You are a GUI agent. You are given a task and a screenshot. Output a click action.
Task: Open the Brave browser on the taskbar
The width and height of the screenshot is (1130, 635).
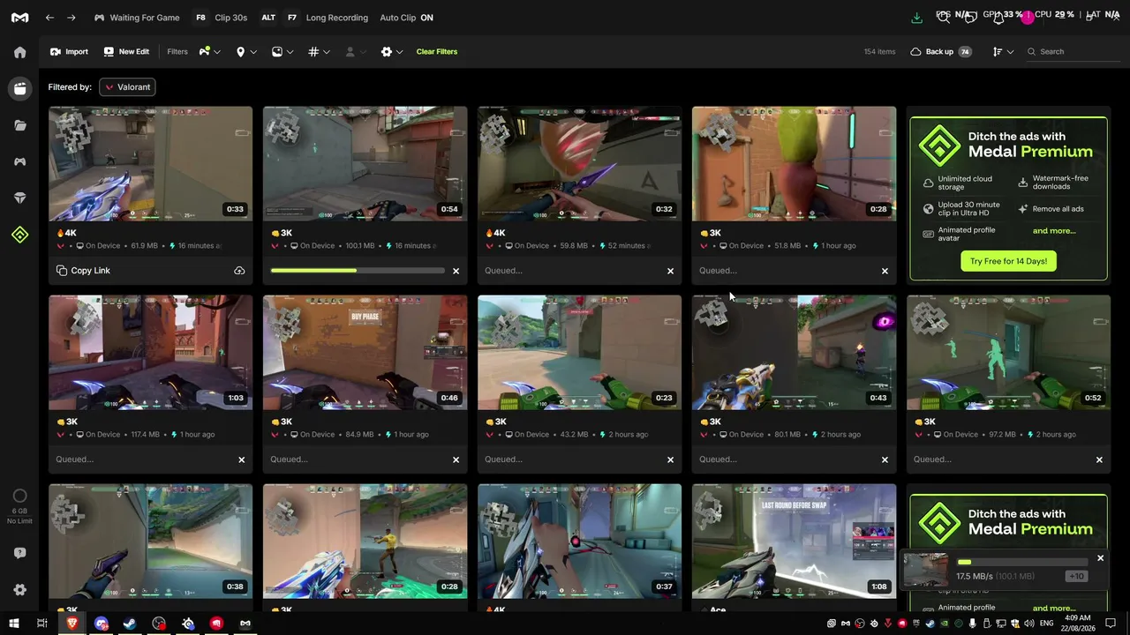(72, 624)
